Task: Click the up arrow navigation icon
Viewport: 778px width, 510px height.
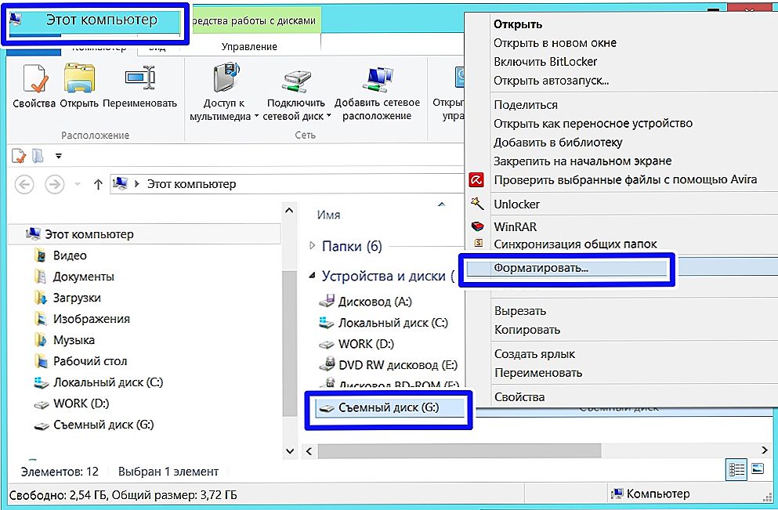Action: pyautogui.click(x=98, y=184)
